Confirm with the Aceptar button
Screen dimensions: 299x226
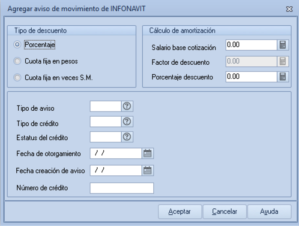180,212
